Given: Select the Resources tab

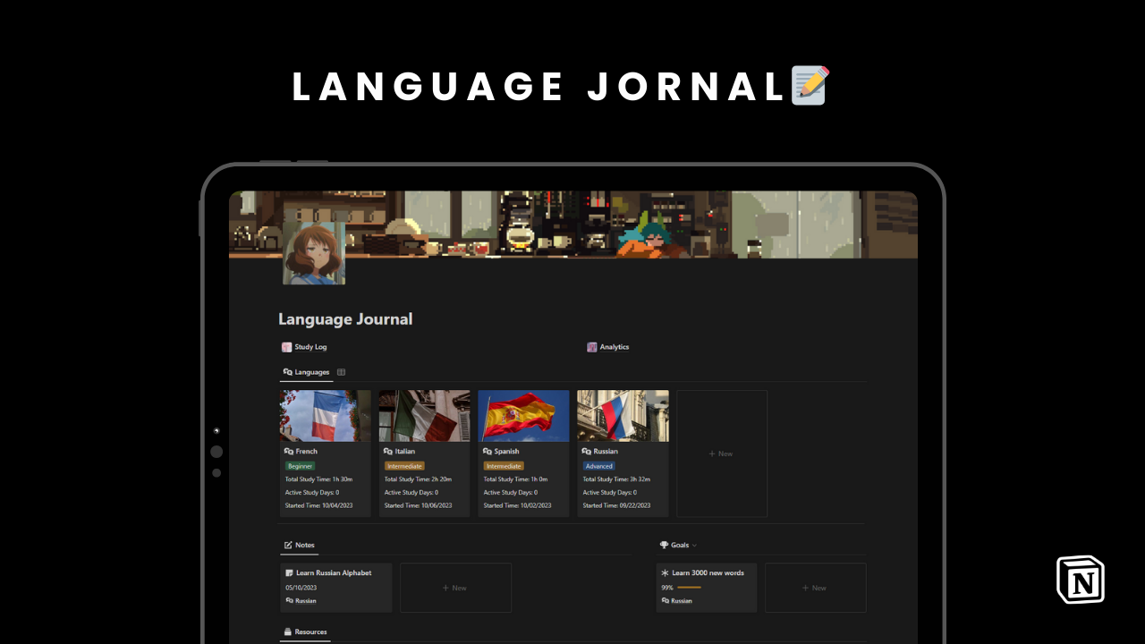Looking at the screenshot, I should (305, 631).
